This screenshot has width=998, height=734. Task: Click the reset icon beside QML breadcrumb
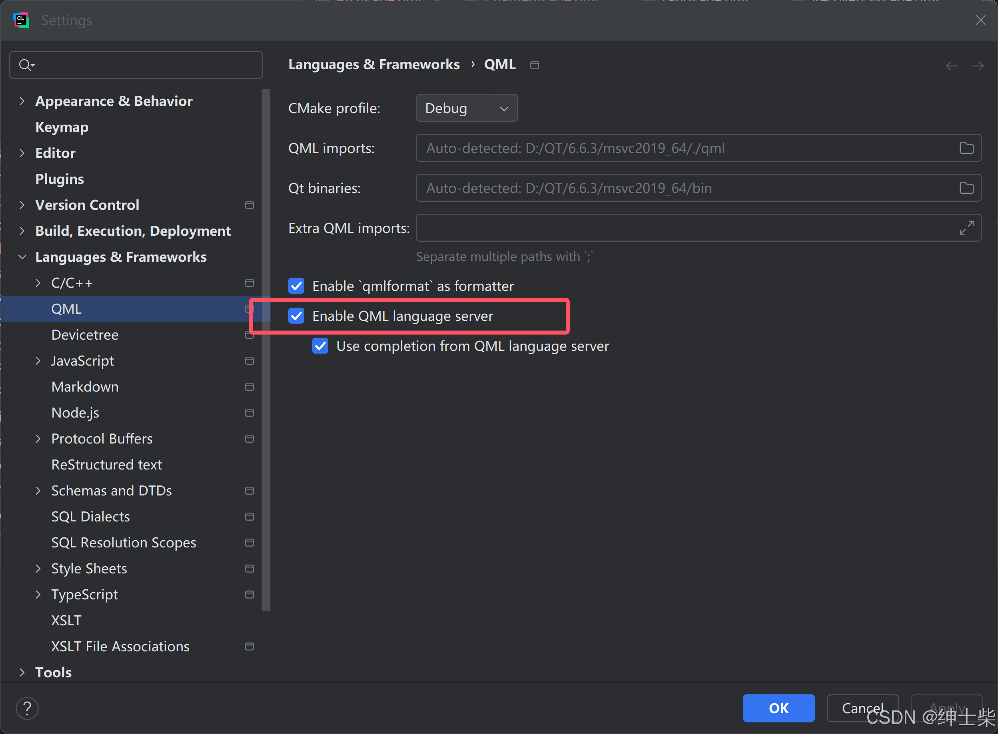pos(534,65)
